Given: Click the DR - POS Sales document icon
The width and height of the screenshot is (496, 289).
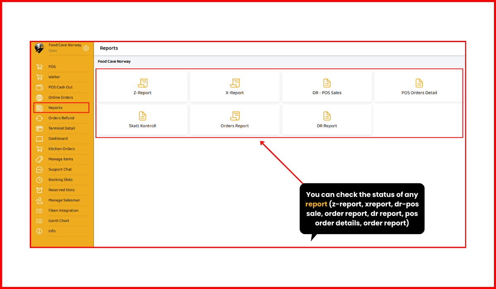Looking at the screenshot, I should [327, 83].
